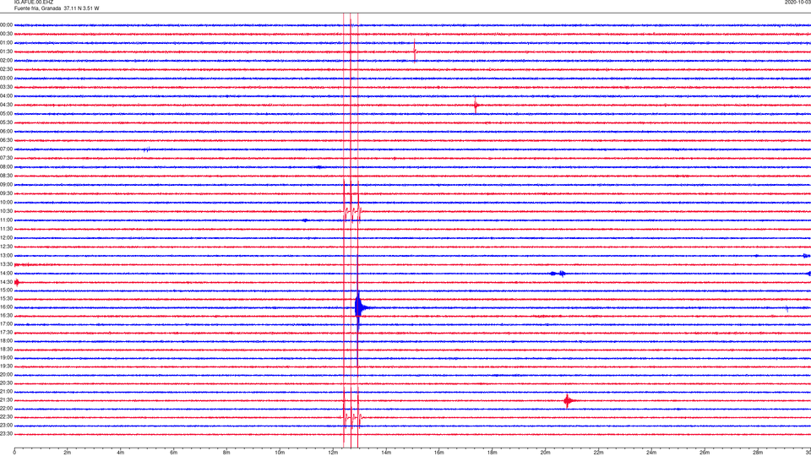Select the 11:00 time row label

coord(7,220)
